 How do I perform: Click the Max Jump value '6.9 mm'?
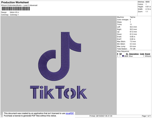coord(133,46)
